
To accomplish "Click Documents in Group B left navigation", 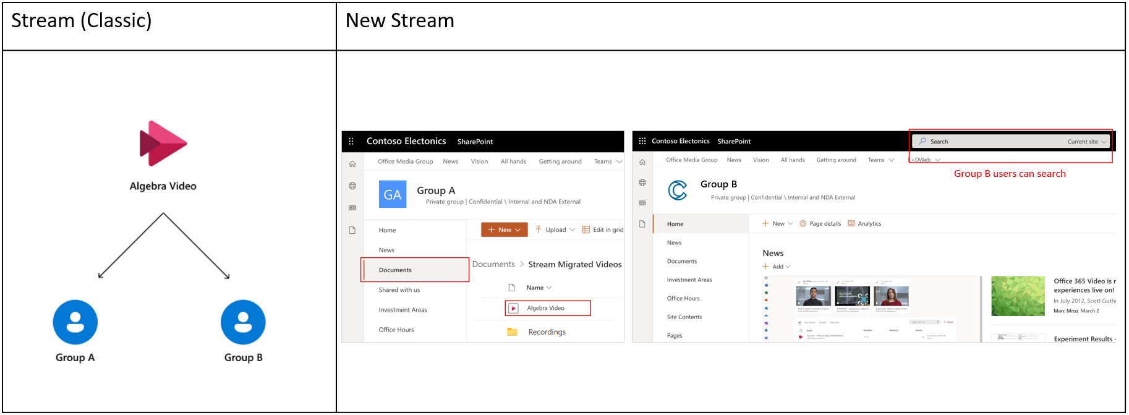I will pos(681,261).
